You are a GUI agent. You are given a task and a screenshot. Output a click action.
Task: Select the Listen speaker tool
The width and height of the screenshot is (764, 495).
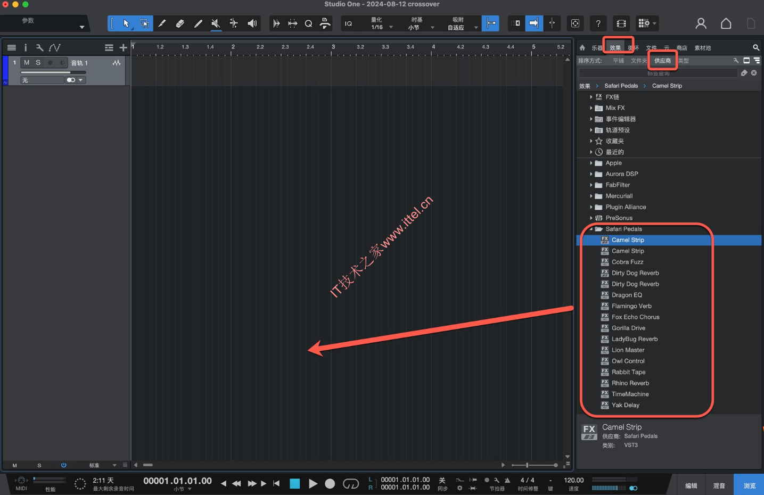(x=252, y=23)
